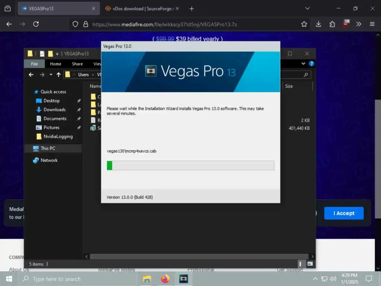Select Quick access in navigation pane
This screenshot has width=381, height=286.
click(53, 92)
